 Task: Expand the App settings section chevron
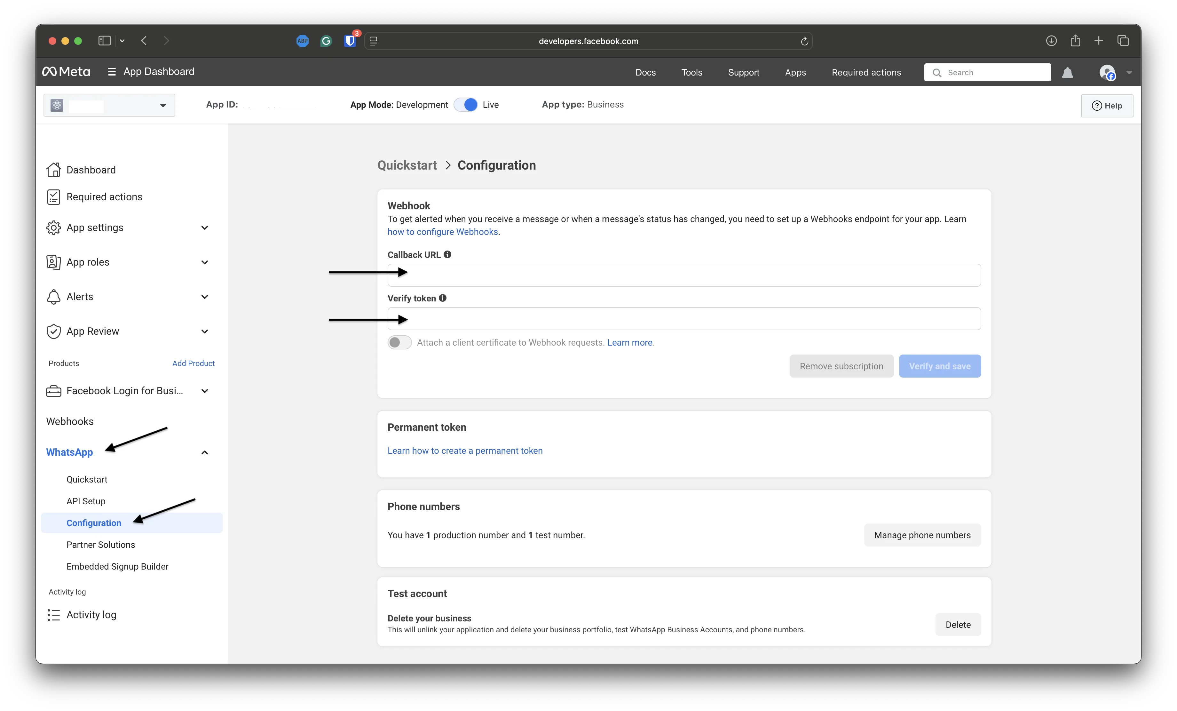click(205, 228)
